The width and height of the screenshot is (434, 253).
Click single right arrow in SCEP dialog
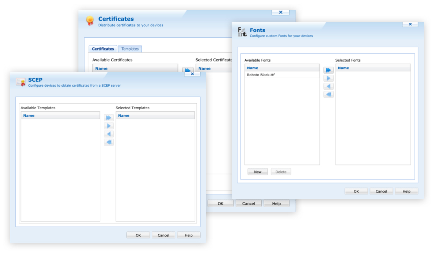pos(108,126)
